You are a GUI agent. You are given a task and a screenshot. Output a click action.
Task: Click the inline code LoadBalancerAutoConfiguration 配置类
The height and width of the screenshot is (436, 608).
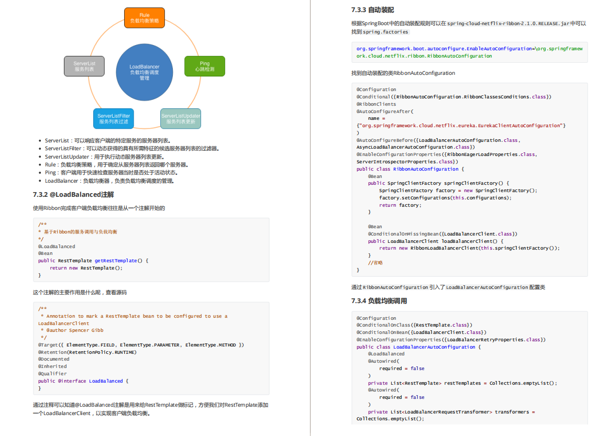(495, 287)
